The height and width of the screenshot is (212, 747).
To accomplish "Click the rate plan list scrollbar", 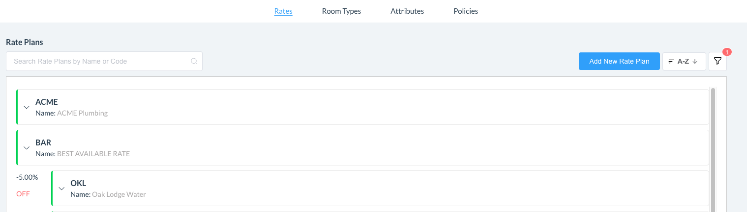I will (x=713, y=147).
